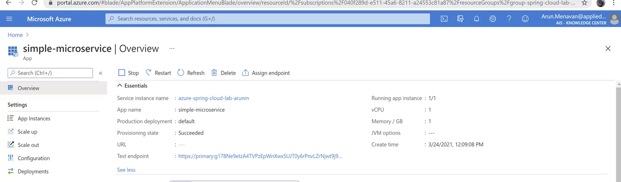621x182 pixels.
Task: Click the browser address bar URL
Action: click(315, 3)
